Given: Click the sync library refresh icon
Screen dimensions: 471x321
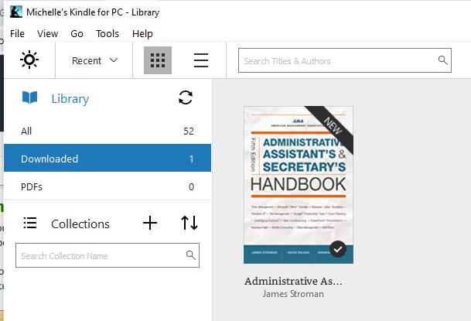Looking at the screenshot, I should 186,97.
